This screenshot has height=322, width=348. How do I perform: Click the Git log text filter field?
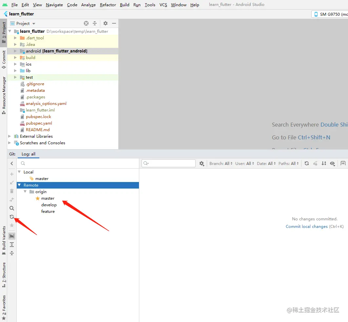coord(169,163)
